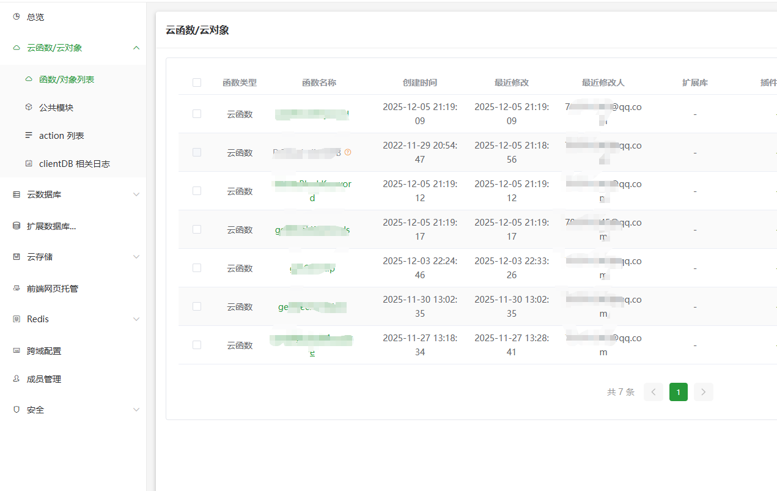Toggle the select-all checkbox in table header

197,83
